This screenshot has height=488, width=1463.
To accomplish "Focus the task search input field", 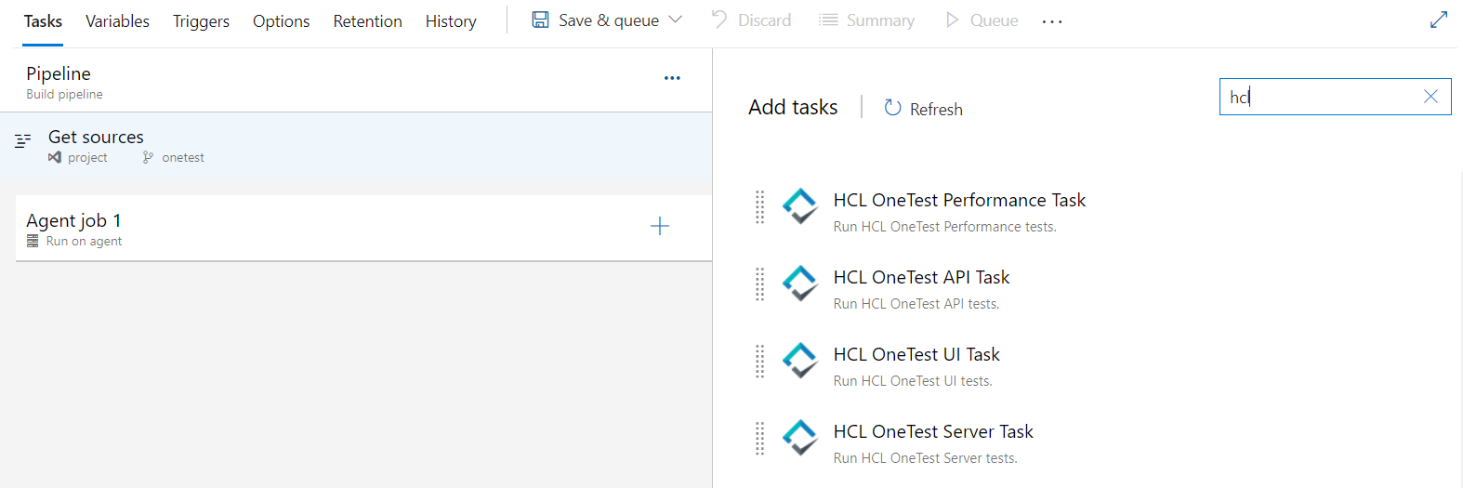I will tap(1320, 97).
